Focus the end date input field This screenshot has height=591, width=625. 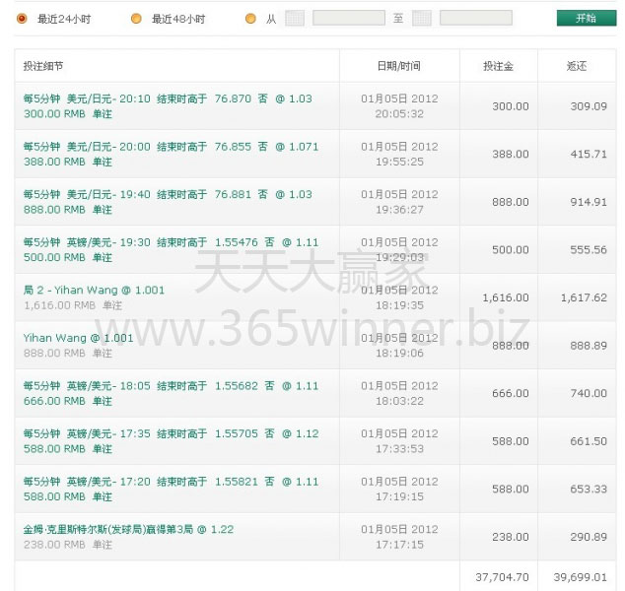(476, 18)
